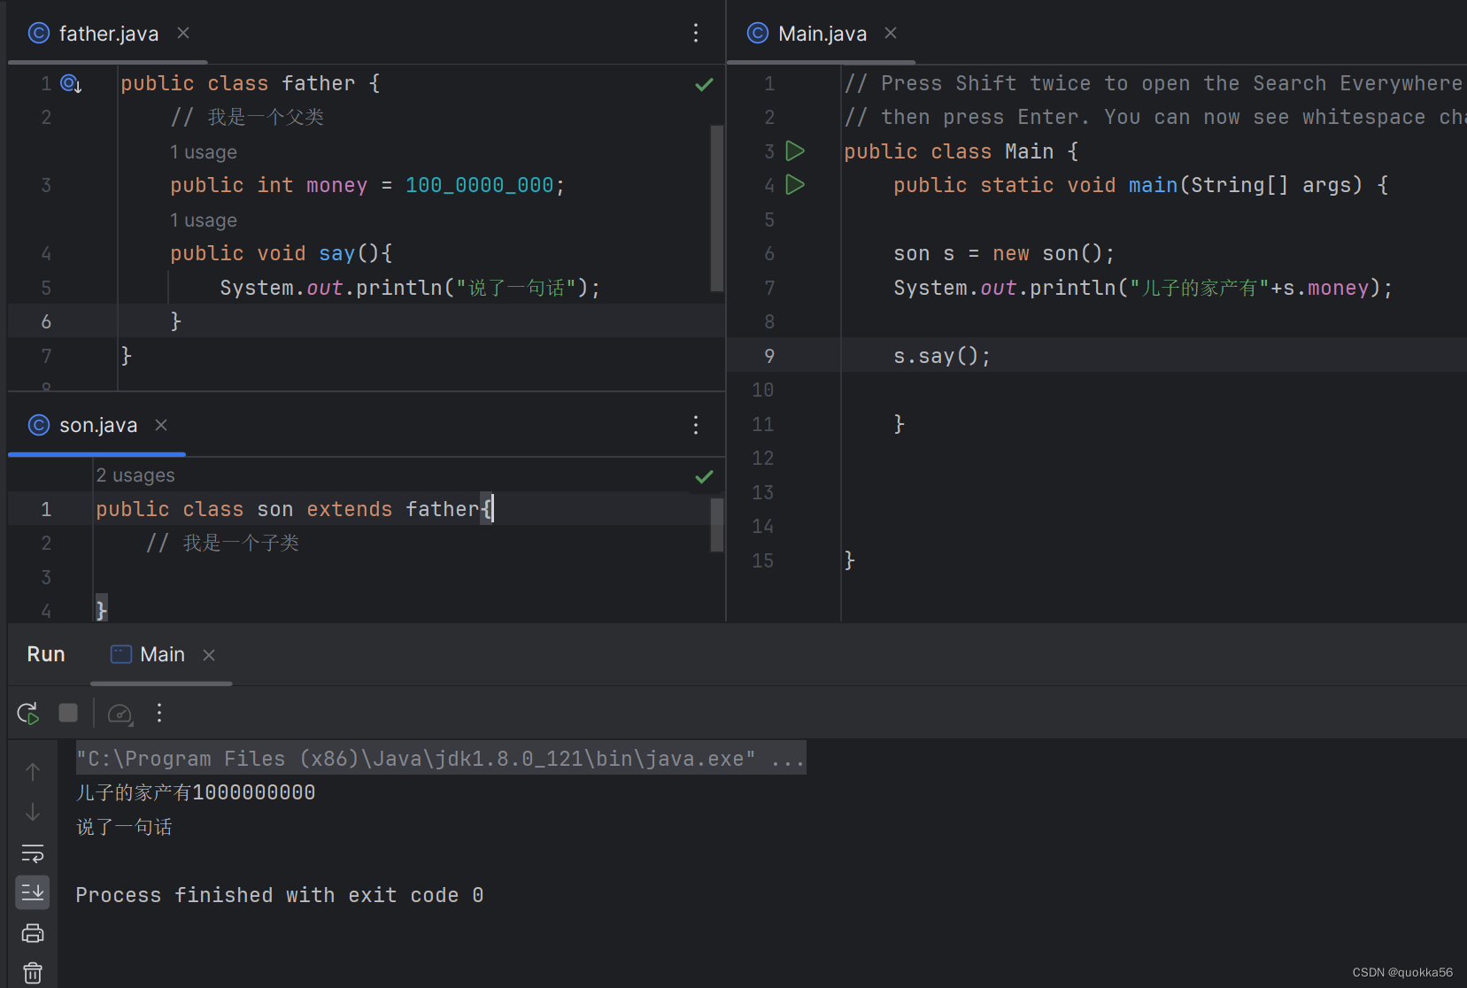This screenshot has height=988, width=1467.
Task: Print the console output
Action: (33, 933)
